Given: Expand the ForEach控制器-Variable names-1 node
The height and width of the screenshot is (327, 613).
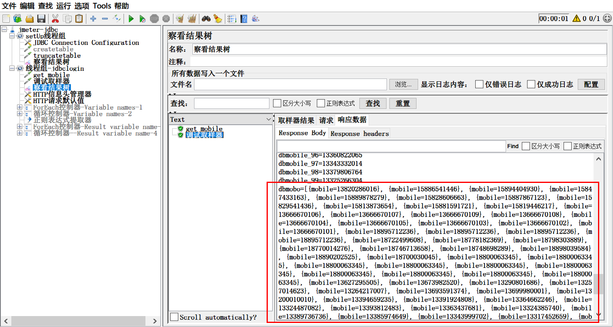Looking at the screenshot, I should pos(19,107).
